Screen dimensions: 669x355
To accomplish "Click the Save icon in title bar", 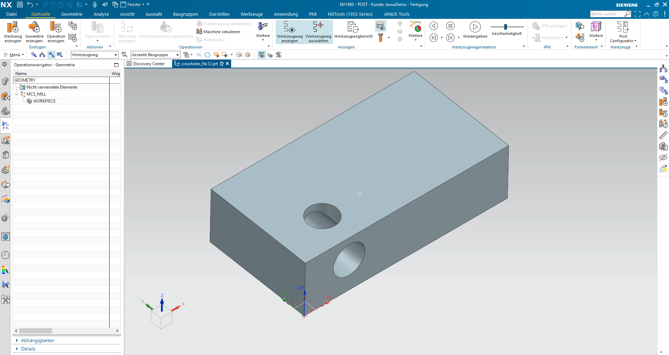I will (x=20, y=5).
